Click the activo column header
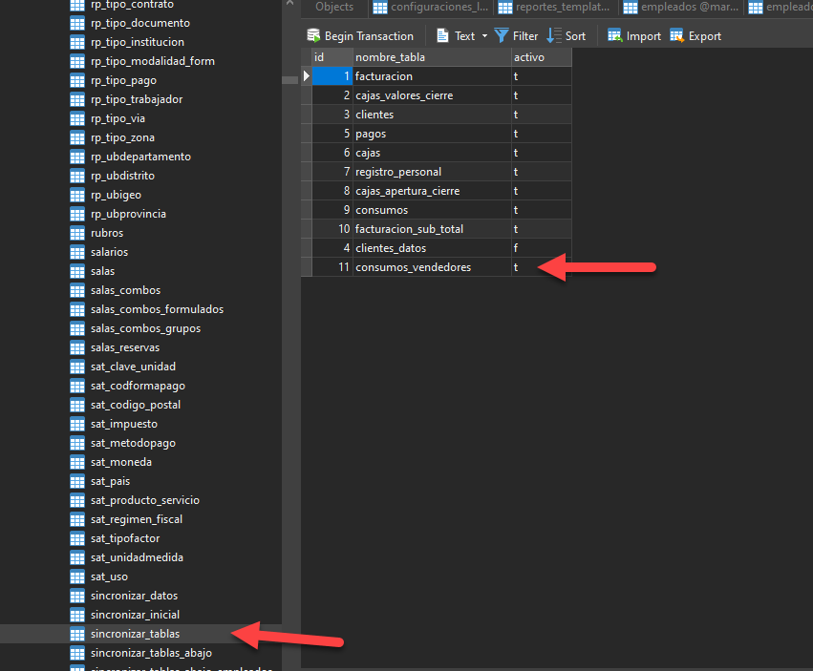 coord(541,57)
